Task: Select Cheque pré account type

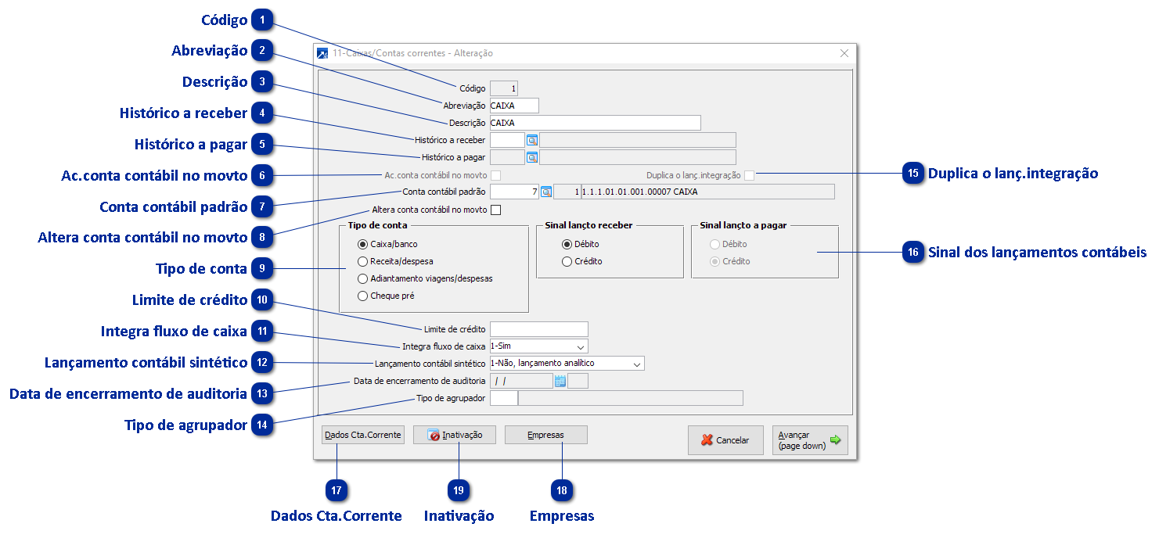Action: (x=362, y=296)
